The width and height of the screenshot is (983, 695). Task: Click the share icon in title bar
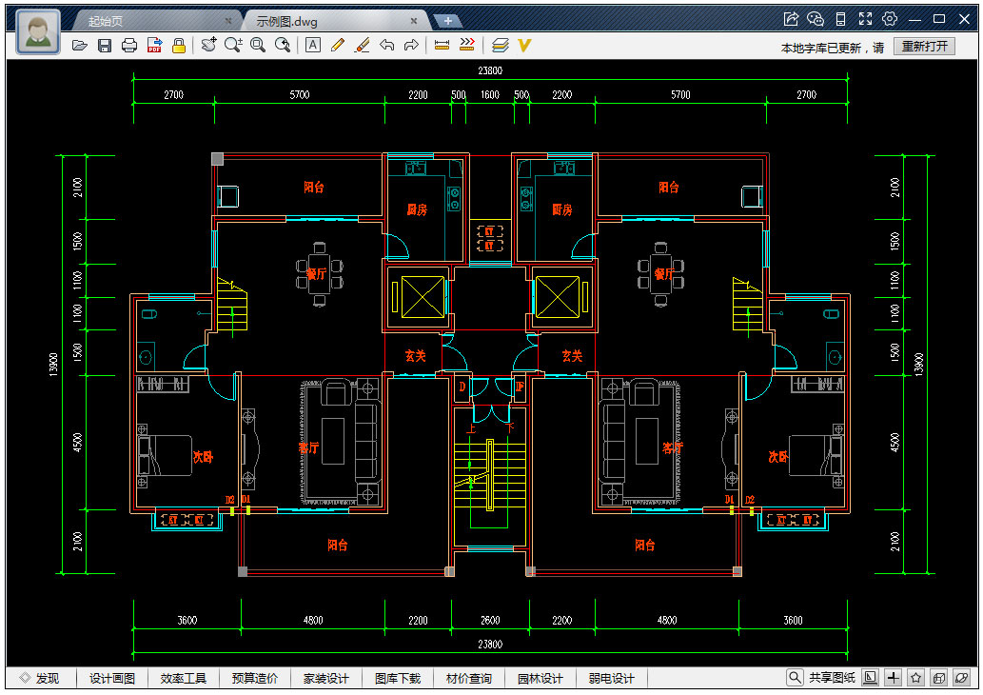791,19
